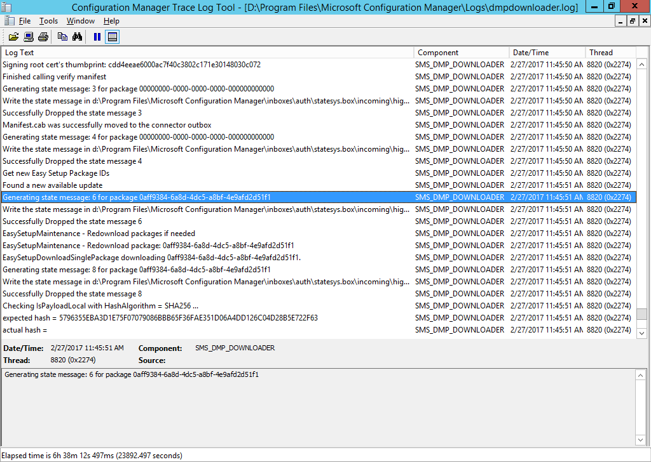Image resolution: width=651 pixels, height=462 pixels.
Task: Select the row 'actual hash ='
Action: [x=319, y=330]
